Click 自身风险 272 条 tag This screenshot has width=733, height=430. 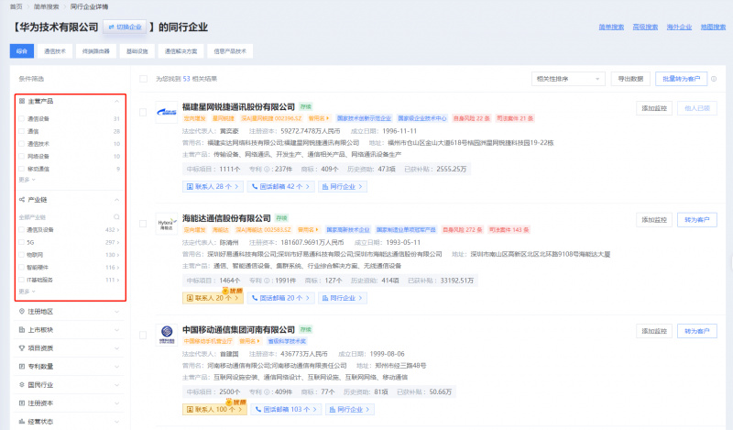point(463,230)
